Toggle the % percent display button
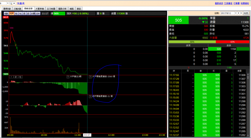The height and width of the screenshot is (138, 251). (x=20, y=14)
